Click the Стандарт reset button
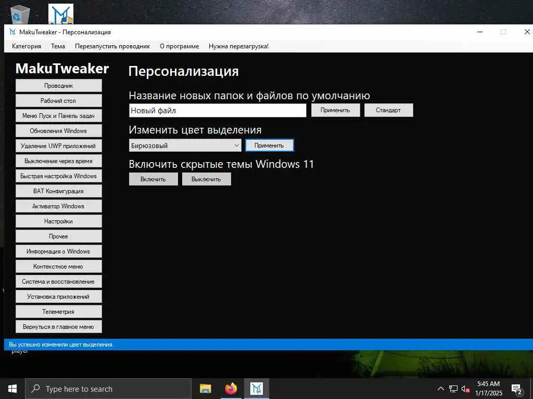 [x=388, y=110]
